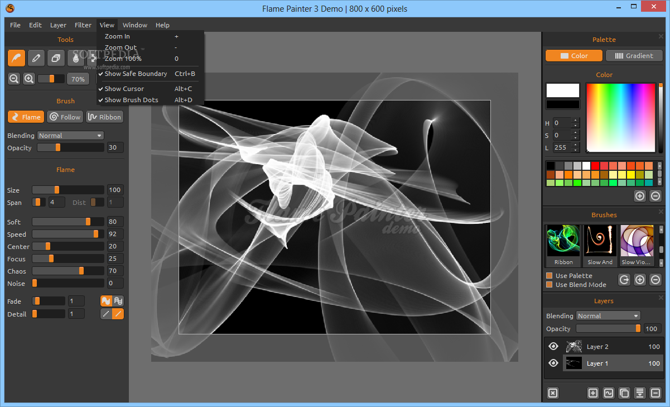Toggle the Use Palette checkbox

(x=550, y=275)
